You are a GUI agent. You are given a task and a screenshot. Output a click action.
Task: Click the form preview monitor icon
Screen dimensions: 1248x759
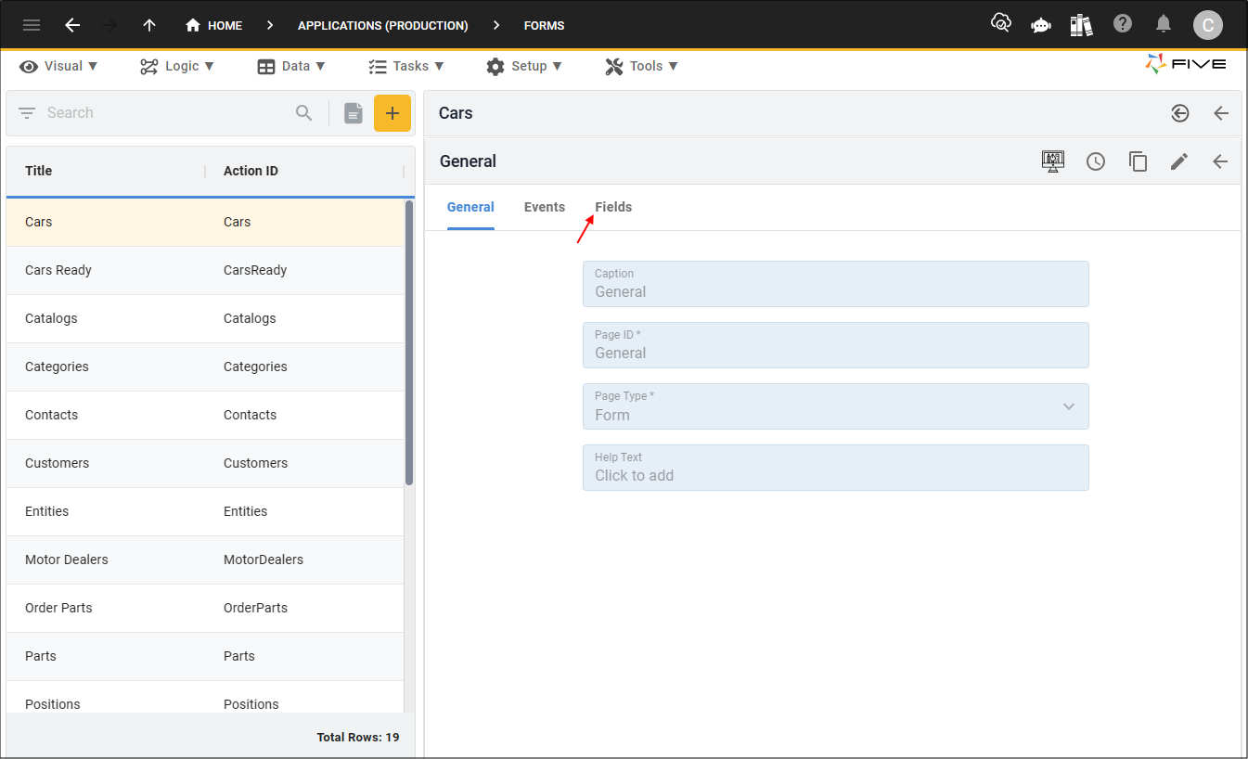(x=1052, y=161)
